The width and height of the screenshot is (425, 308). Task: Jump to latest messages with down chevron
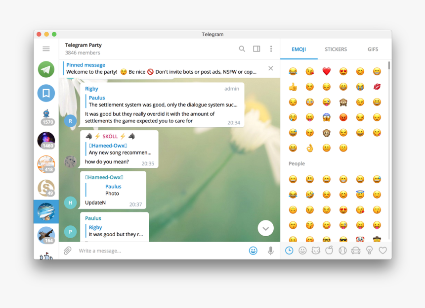pyautogui.click(x=266, y=228)
